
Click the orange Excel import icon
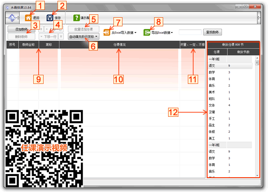(x=106, y=32)
